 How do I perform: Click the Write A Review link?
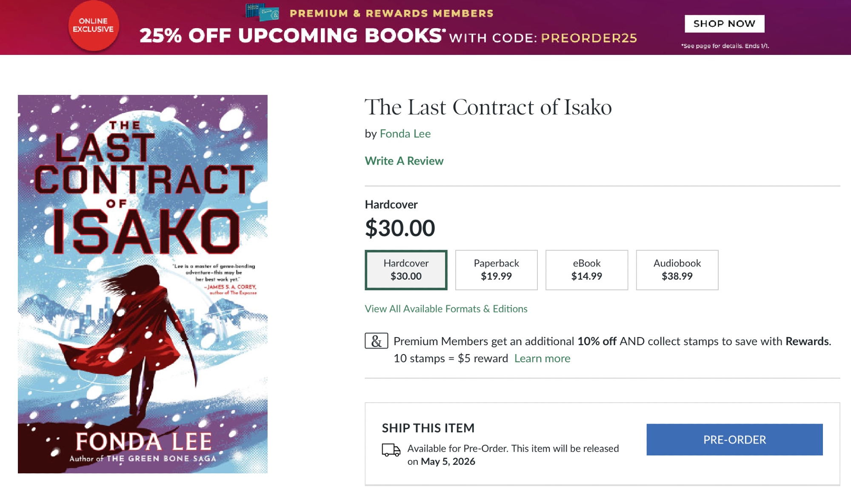404,161
